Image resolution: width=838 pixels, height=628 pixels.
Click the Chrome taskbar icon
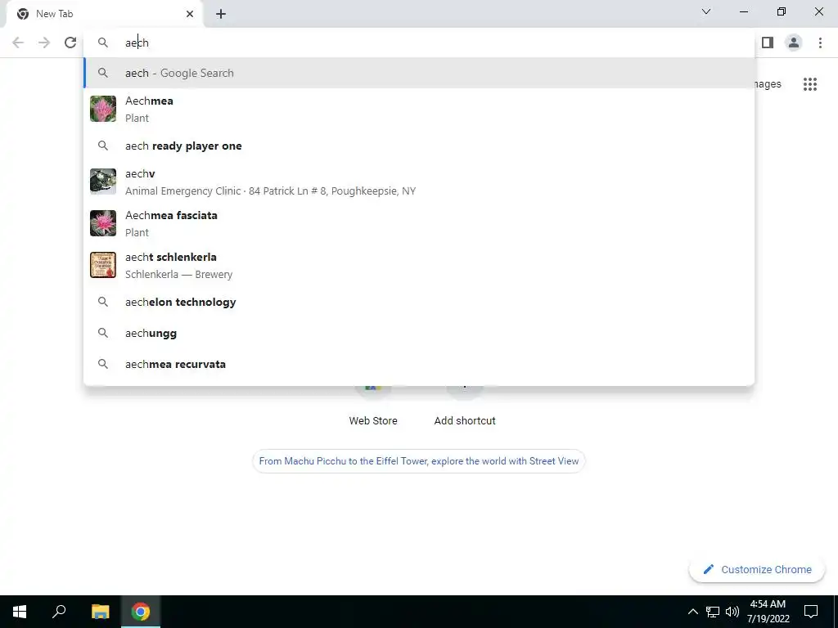141,612
